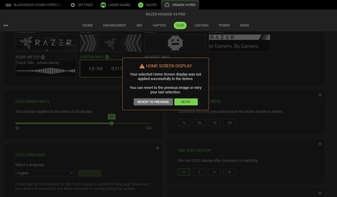Switch to the Sound tab
The width and height of the screenshot is (337, 197).
[x=88, y=25]
